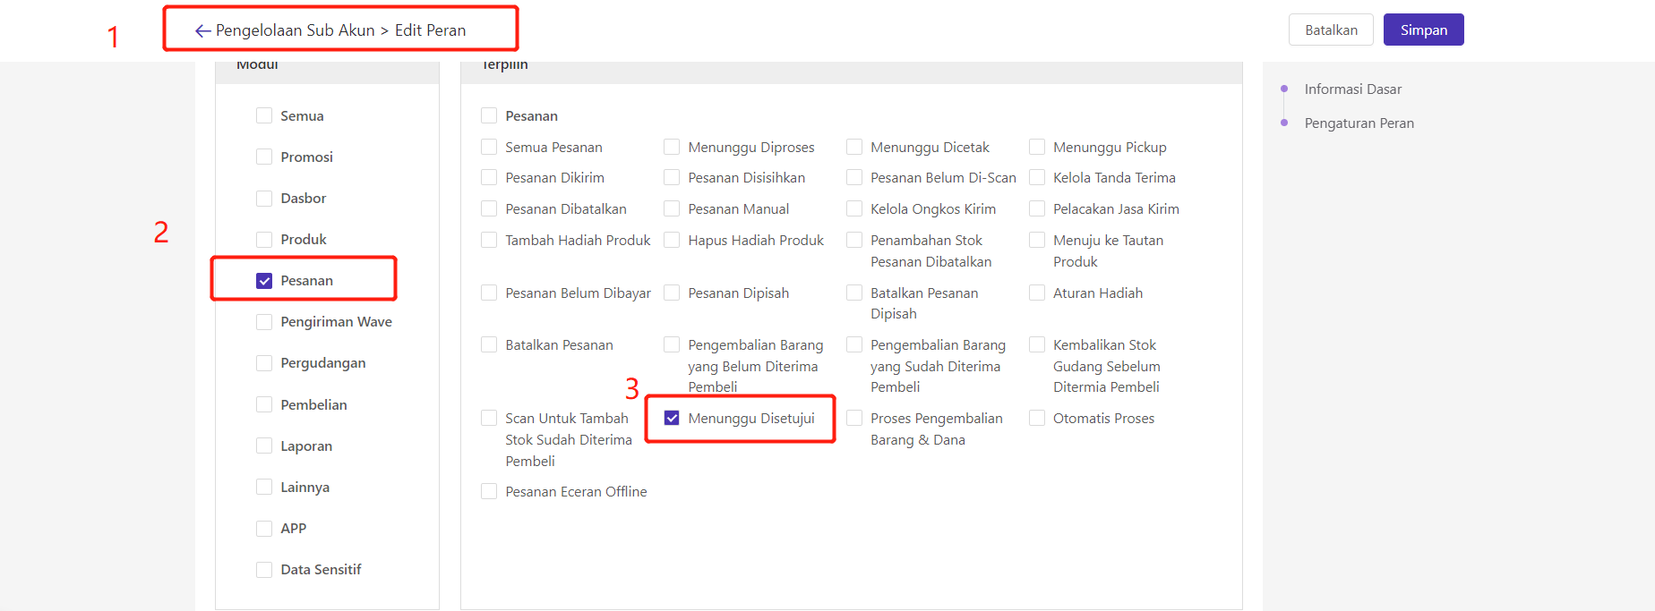Uncheck the Pesanan module checkbox
The width and height of the screenshot is (1655, 611).
point(264,281)
